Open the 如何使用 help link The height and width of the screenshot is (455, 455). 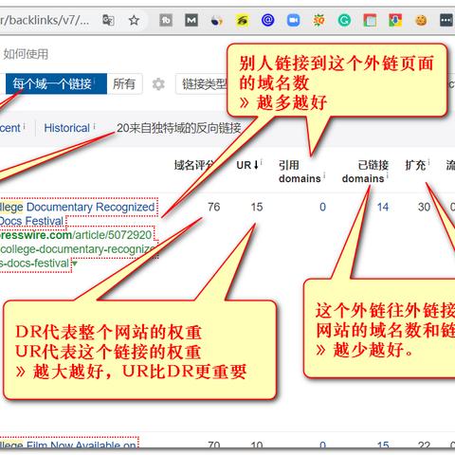(26, 54)
